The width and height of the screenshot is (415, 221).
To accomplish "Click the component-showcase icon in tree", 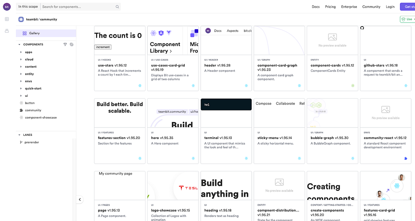I will tap(21, 117).
